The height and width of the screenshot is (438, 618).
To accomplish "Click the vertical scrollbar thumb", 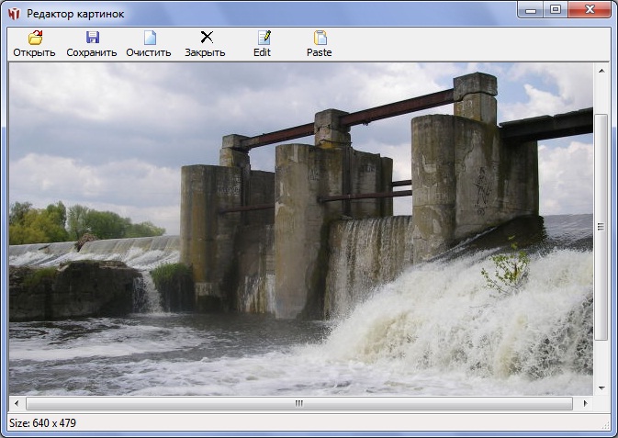I will 601,227.
